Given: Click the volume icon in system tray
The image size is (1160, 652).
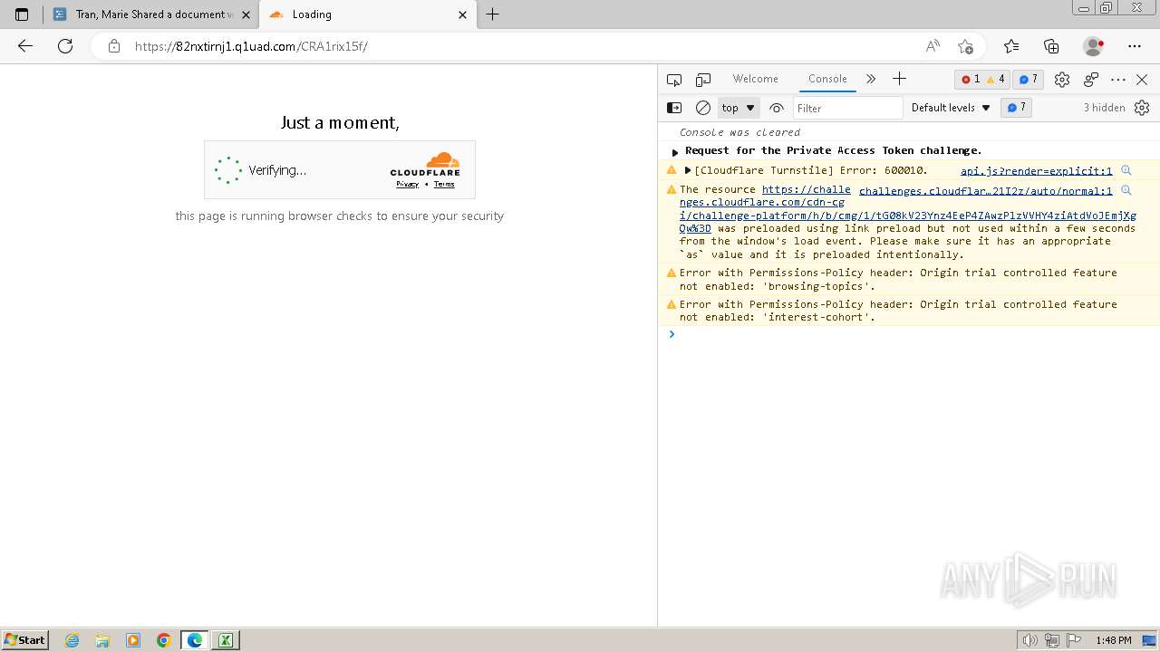Looking at the screenshot, I should point(1029,640).
